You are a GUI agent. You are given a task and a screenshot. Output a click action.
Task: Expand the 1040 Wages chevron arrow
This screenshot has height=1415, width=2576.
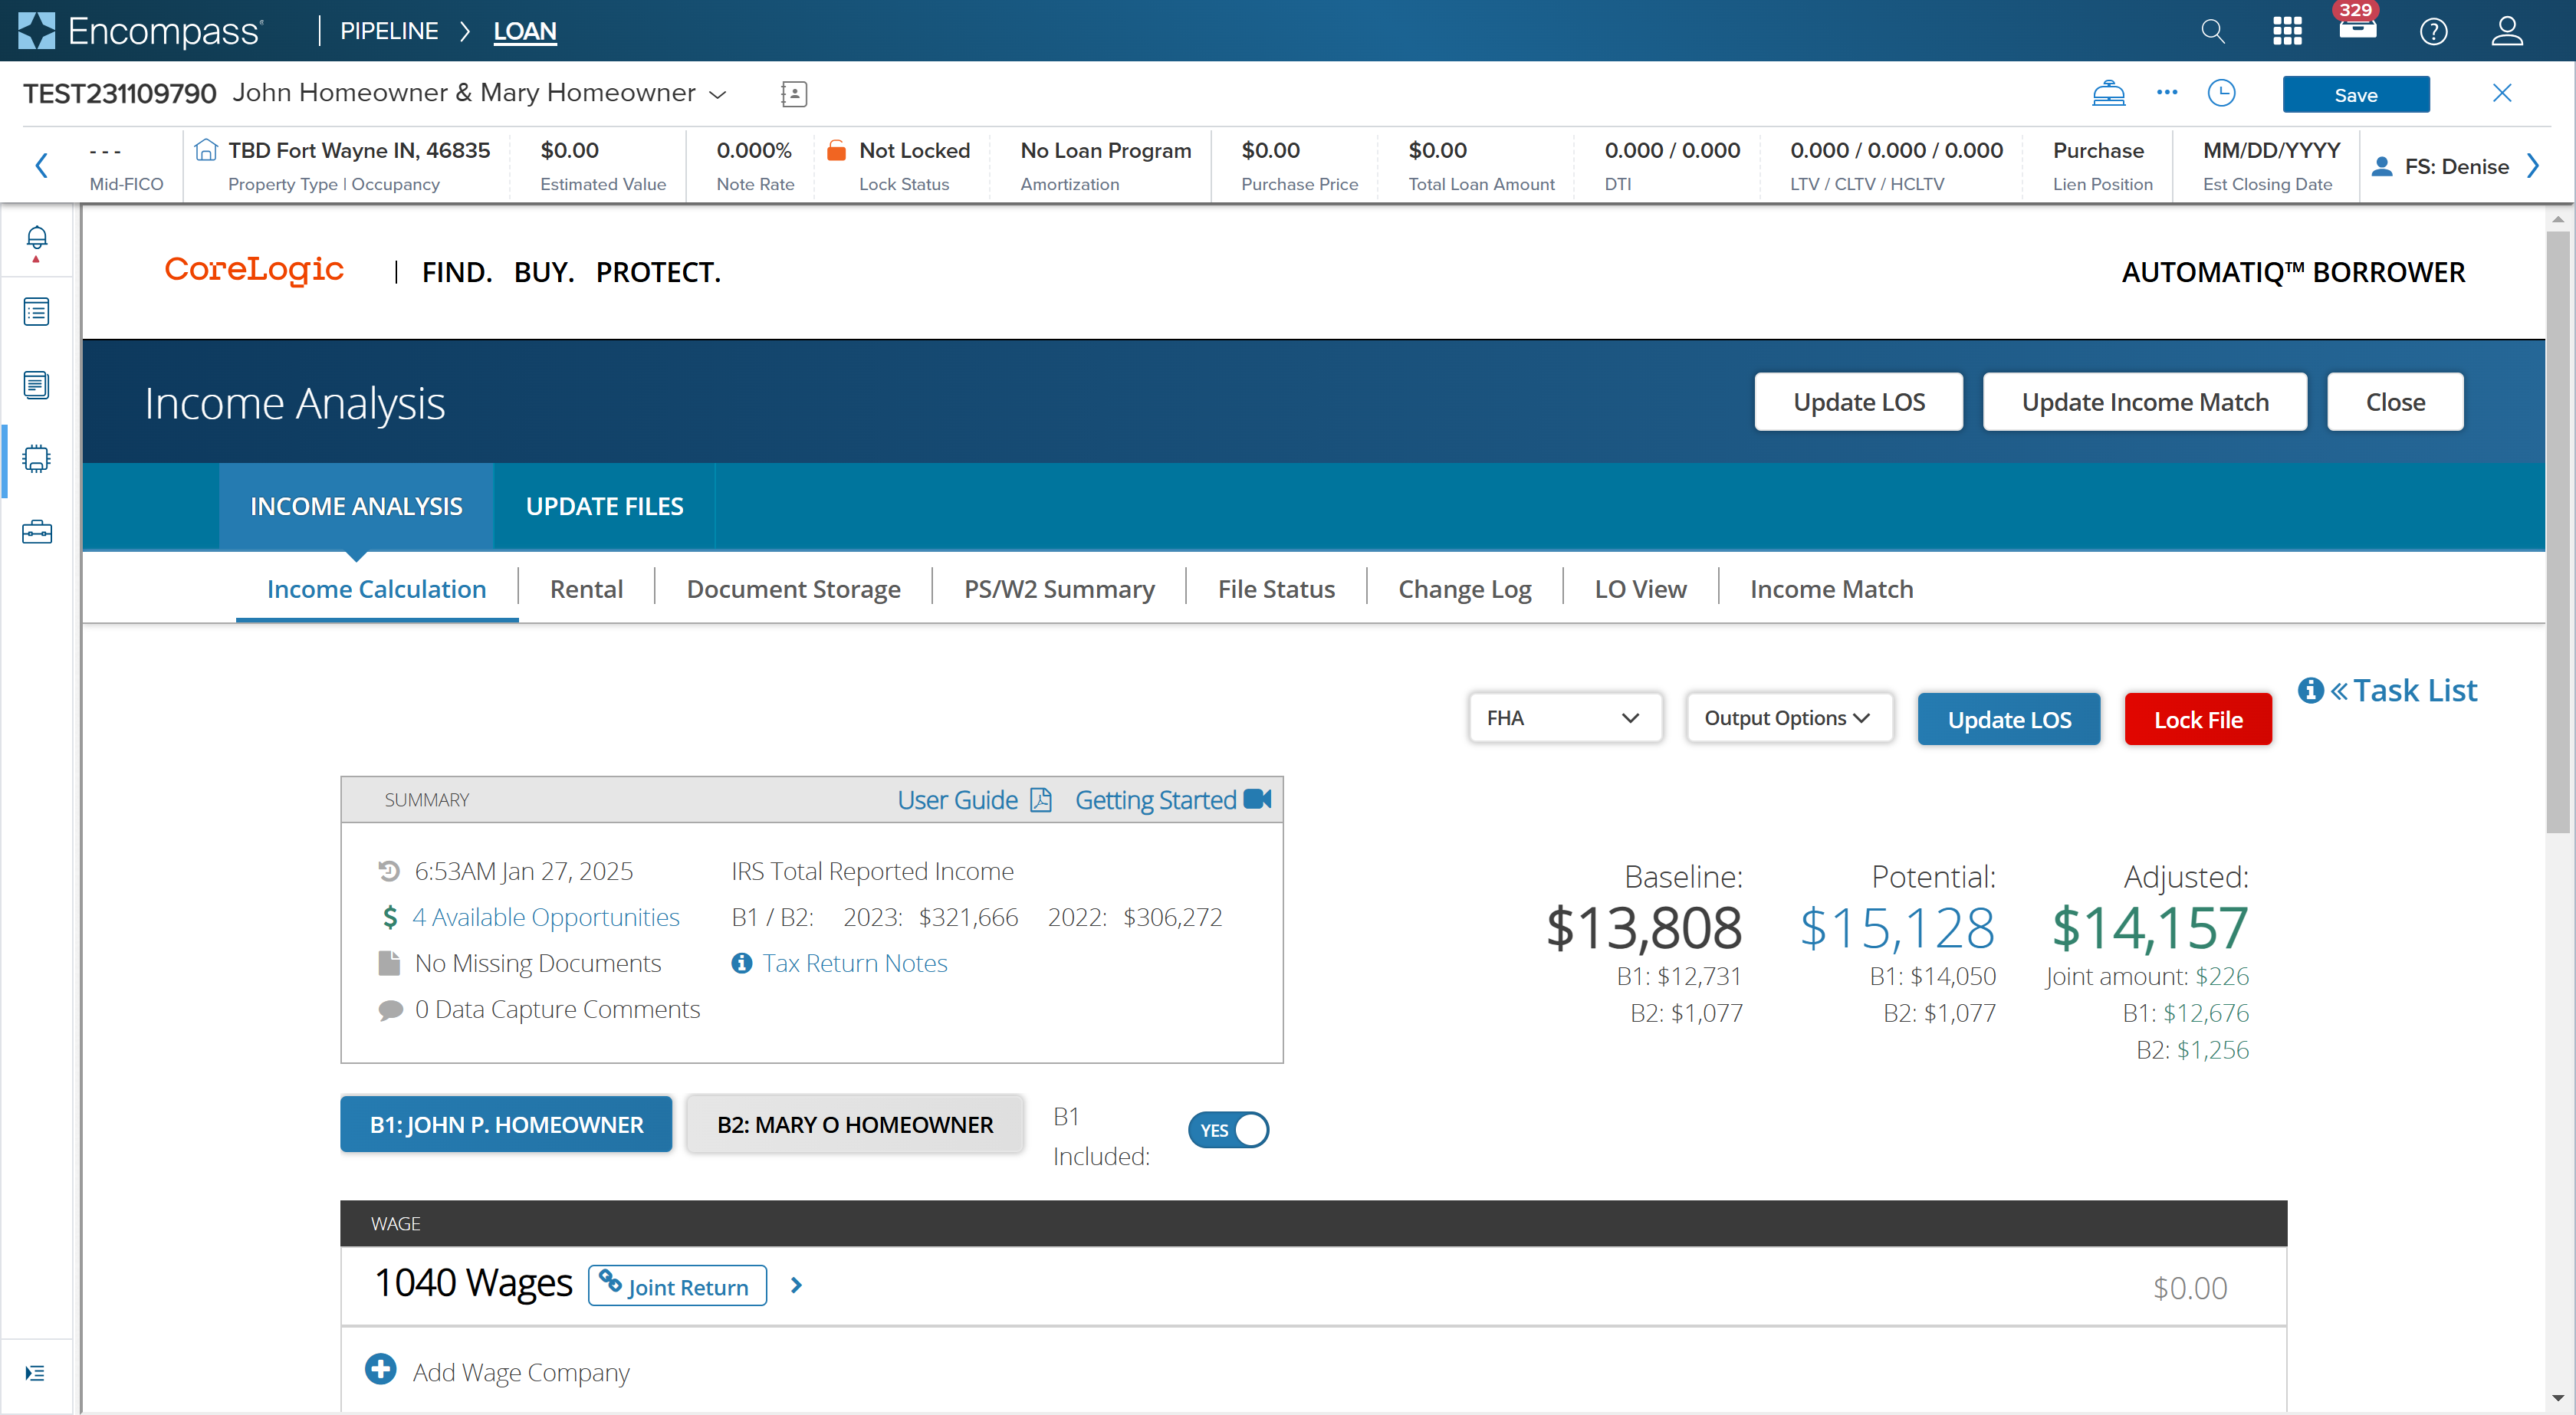coord(796,1285)
